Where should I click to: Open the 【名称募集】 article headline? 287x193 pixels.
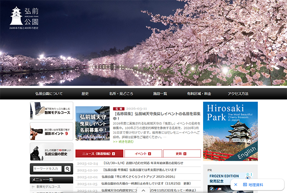click(157, 116)
